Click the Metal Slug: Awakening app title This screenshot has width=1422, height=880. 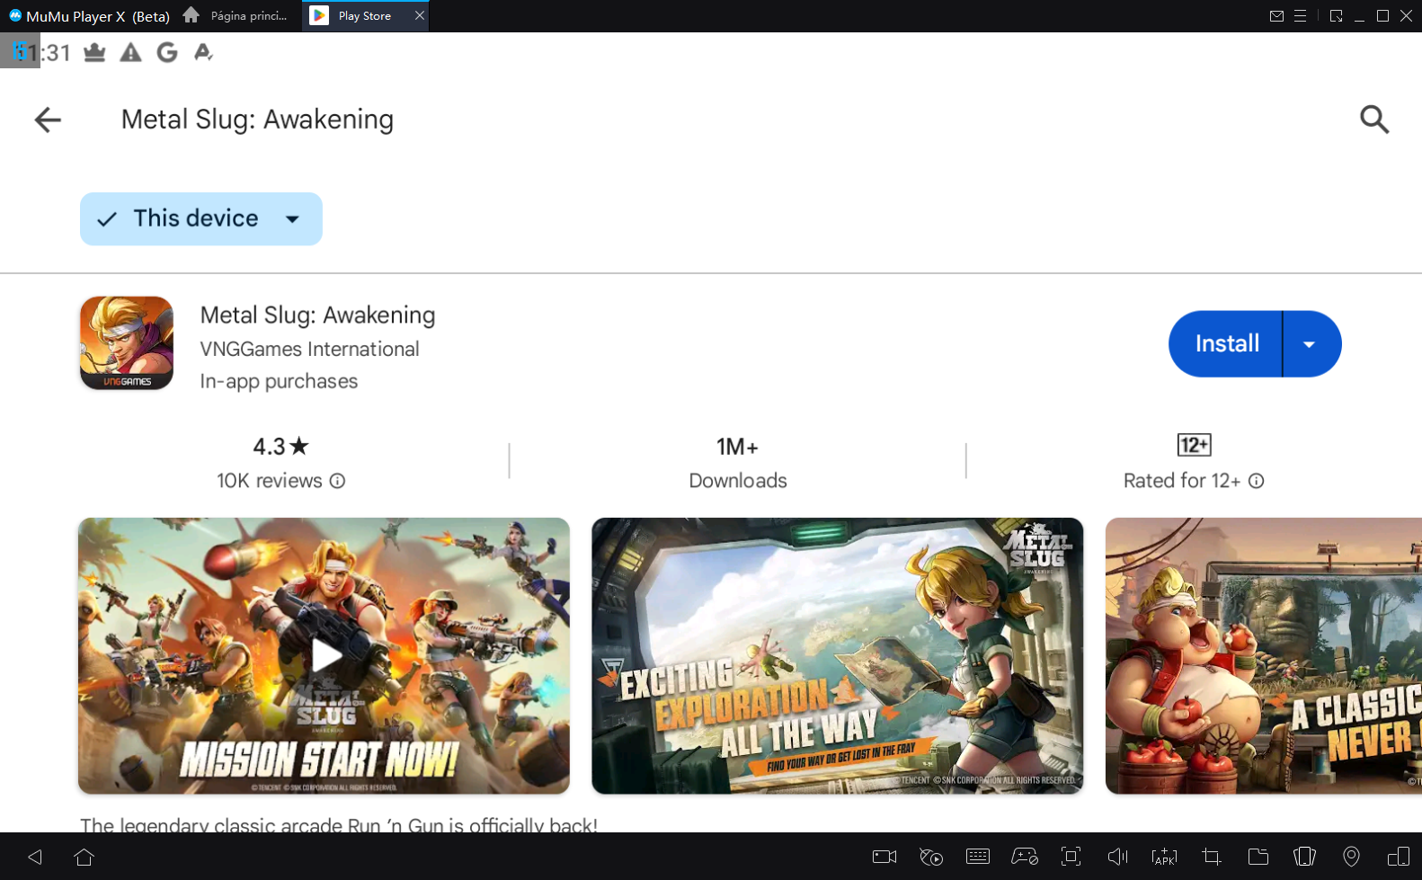tap(317, 315)
